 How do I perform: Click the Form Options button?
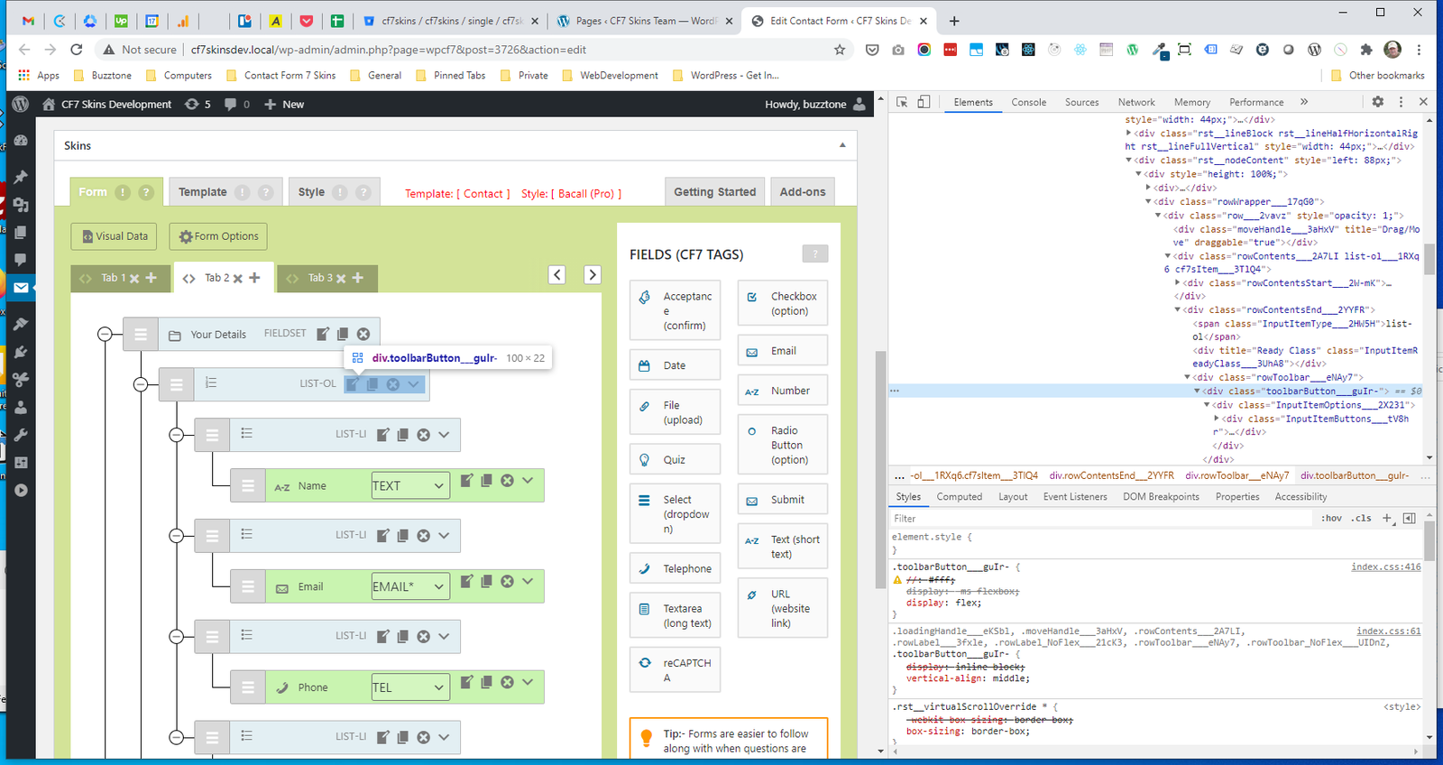coord(217,236)
